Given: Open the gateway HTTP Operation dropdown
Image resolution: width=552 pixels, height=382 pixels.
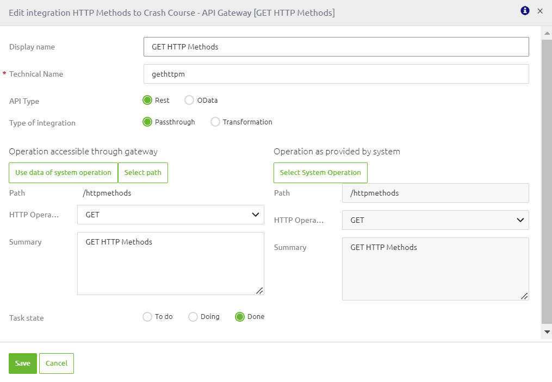Looking at the screenshot, I should tap(256, 215).
